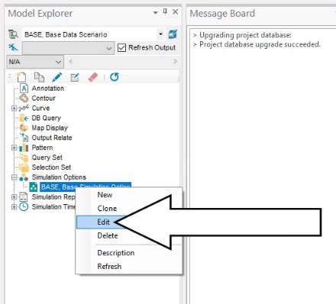
Task: Click the New document toolbar icon
Action: tap(21, 77)
